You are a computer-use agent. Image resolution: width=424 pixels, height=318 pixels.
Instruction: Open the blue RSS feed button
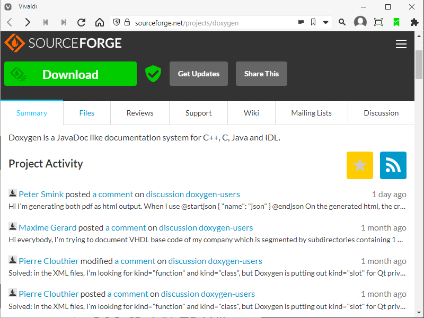393,165
